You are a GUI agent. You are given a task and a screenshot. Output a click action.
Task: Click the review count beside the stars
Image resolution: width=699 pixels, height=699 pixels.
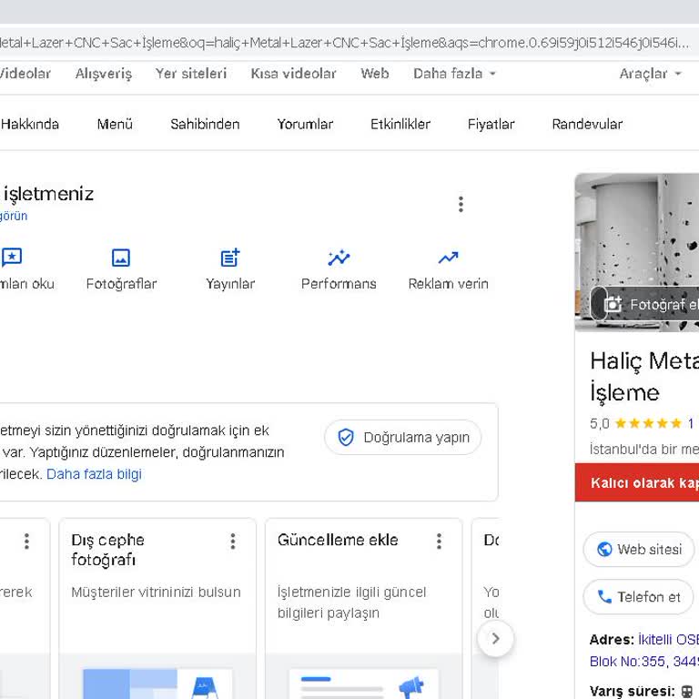[691, 423]
